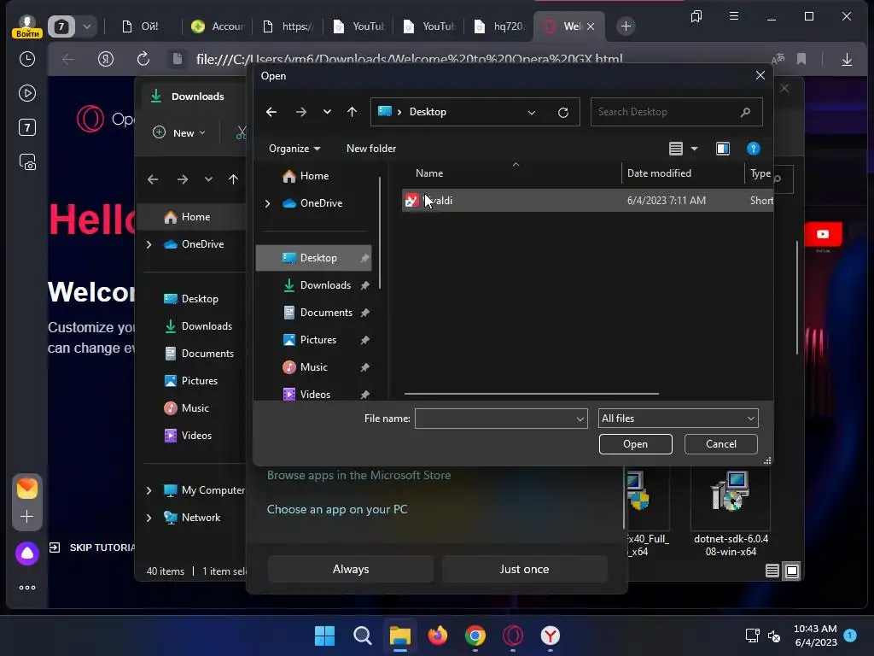Viewport: 874px width, 656px height.
Task: Open the New menu in File Explorer
Action: [x=179, y=132]
